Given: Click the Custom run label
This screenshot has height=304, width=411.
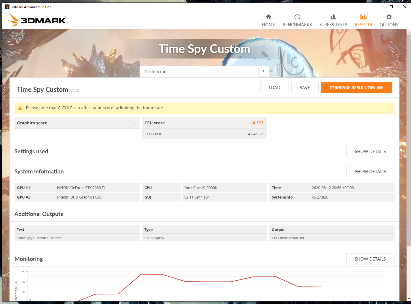Looking at the screenshot, I should click(x=156, y=72).
